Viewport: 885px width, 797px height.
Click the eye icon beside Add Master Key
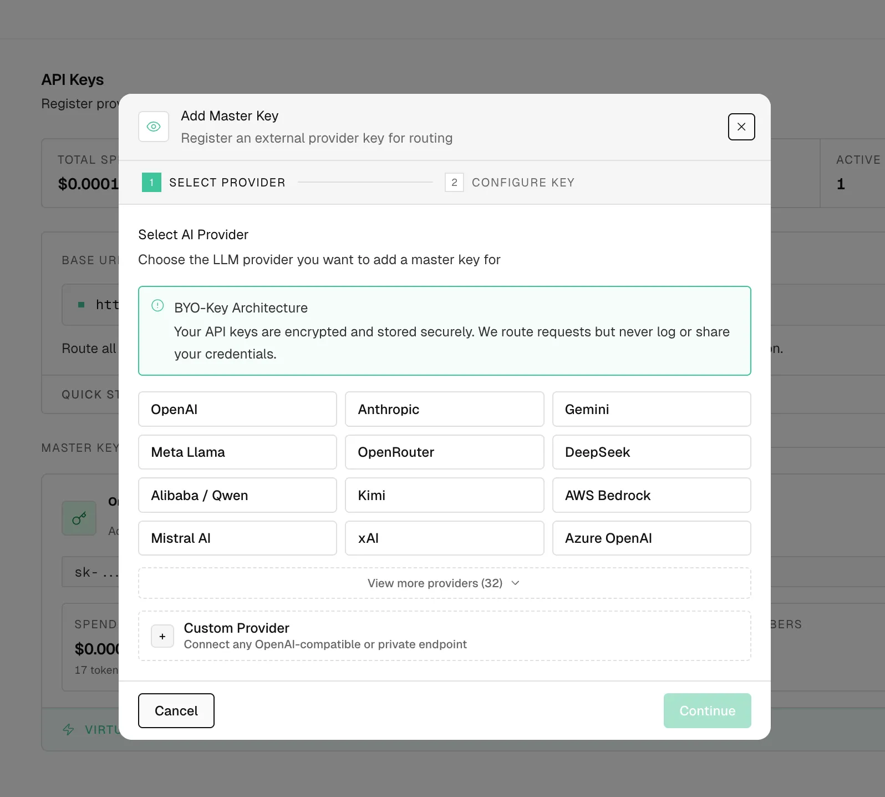[154, 127]
